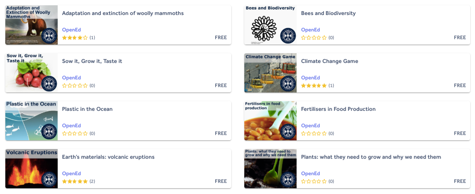The height and width of the screenshot is (194, 475).
Task: Click the five-star rating on Climate Change Game
Action: [314, 86]
